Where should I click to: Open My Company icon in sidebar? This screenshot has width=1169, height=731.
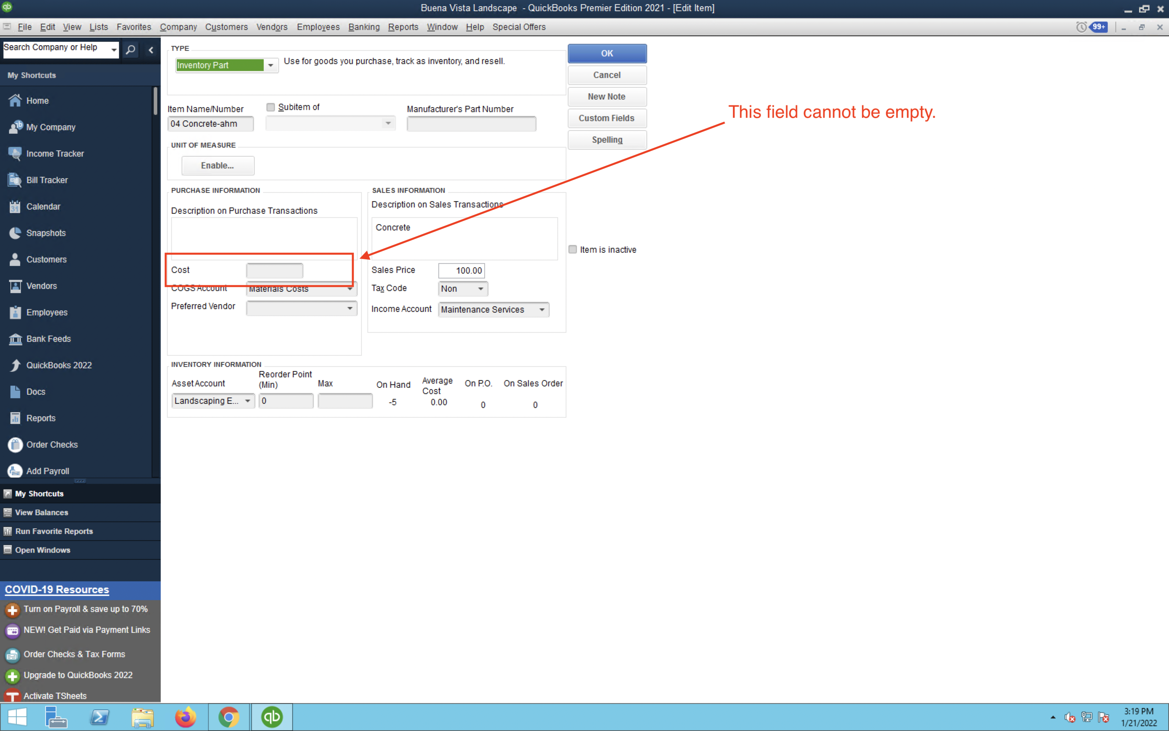[x=15, y=127]
